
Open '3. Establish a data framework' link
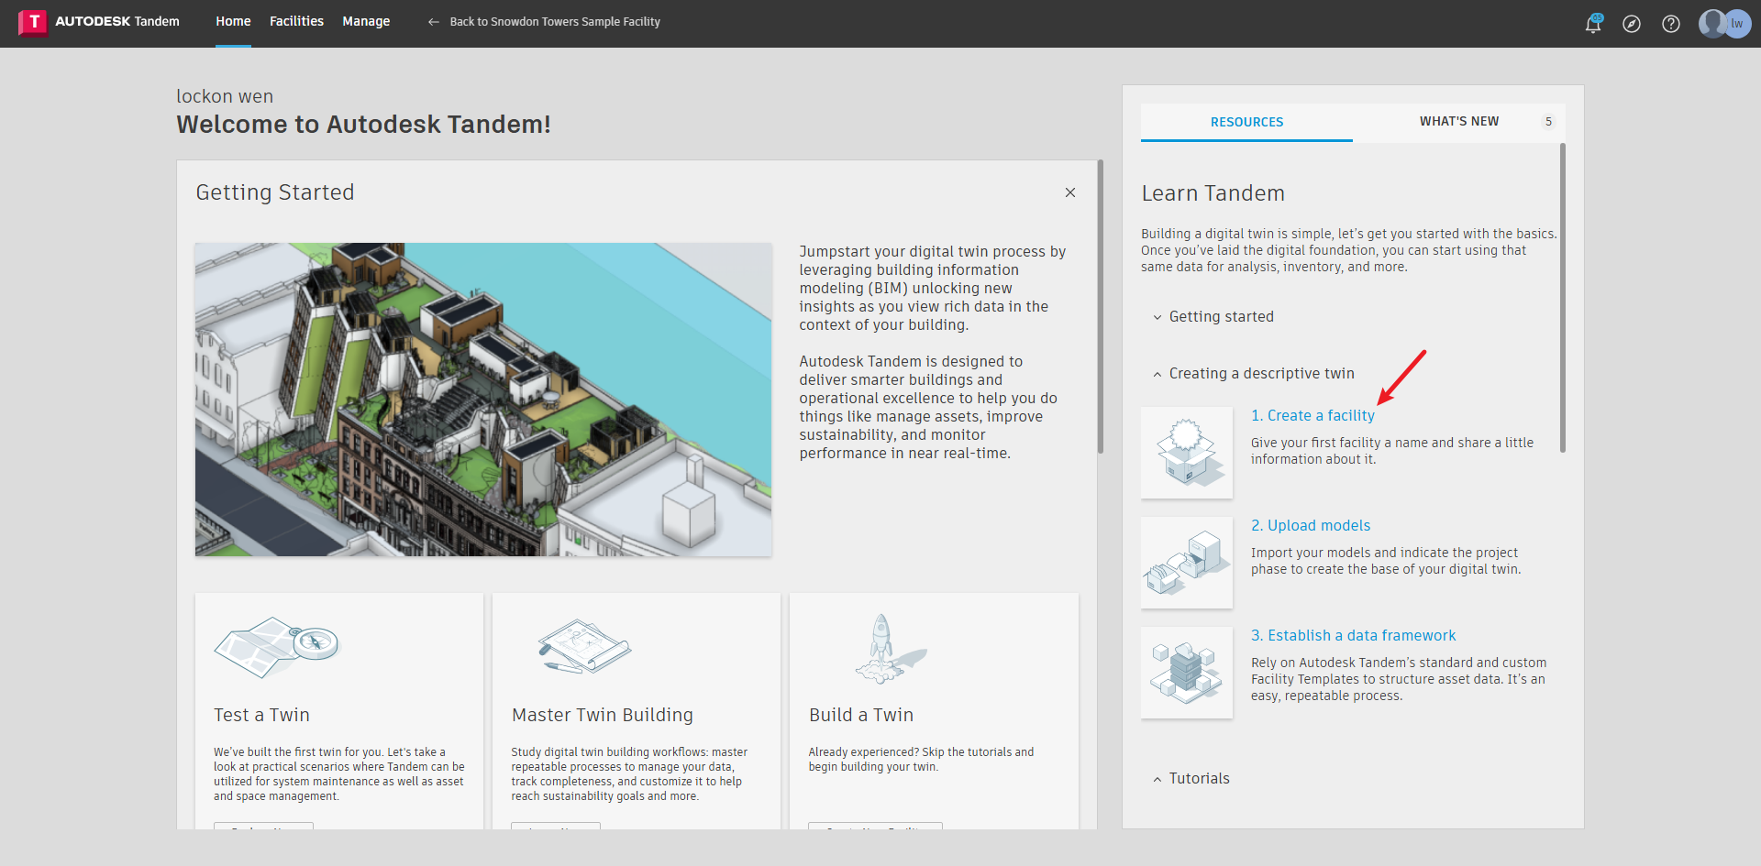pyautogui.click(x=1353, y=636)
